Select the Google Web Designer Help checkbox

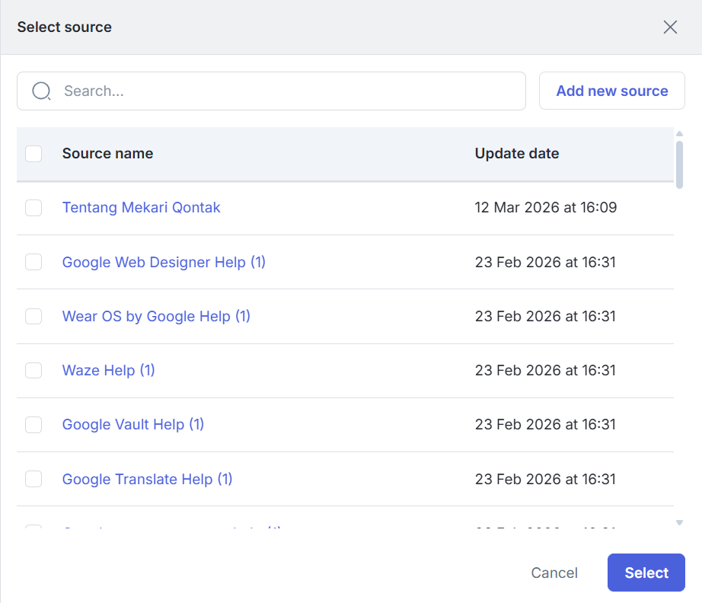tap(34, 262)
